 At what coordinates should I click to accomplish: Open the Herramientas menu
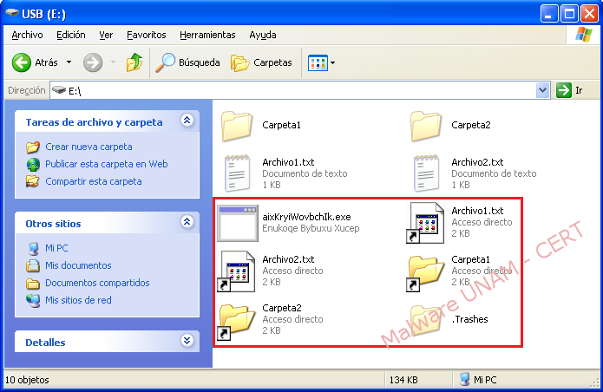(207, 35)
